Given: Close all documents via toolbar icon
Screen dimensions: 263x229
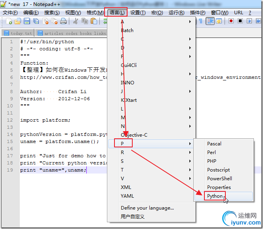Looking at the screenshot, I should (x=54, y=21).
